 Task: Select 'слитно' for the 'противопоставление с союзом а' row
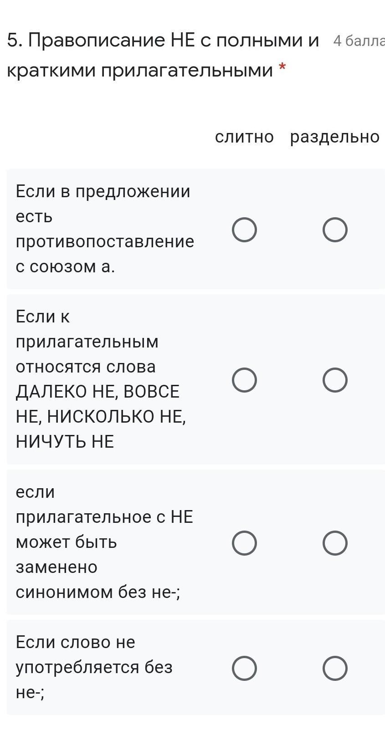[244, 230]
